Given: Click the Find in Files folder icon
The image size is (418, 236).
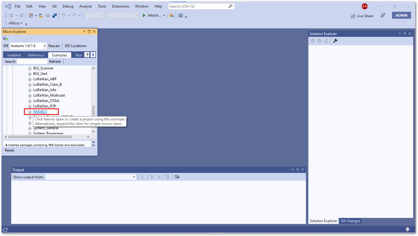Looking at the screenshot, I should click(171, 15).
